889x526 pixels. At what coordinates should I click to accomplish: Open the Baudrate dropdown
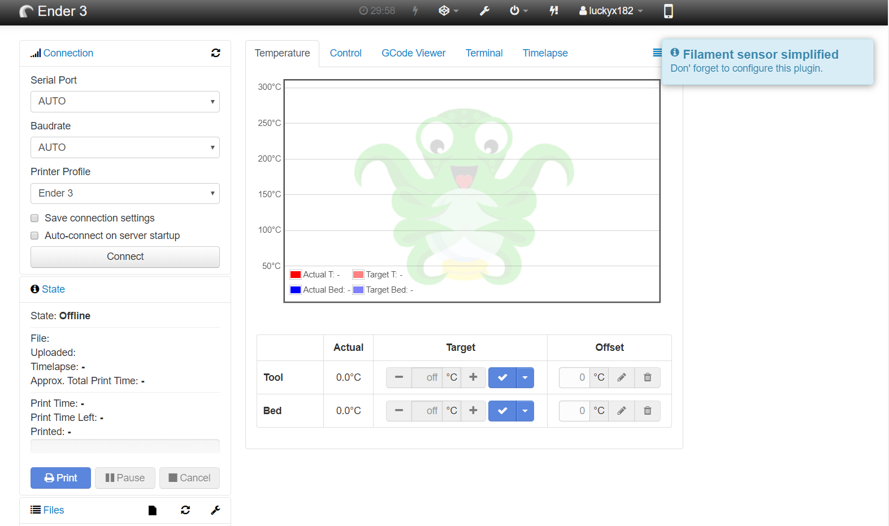click(125, 147)
